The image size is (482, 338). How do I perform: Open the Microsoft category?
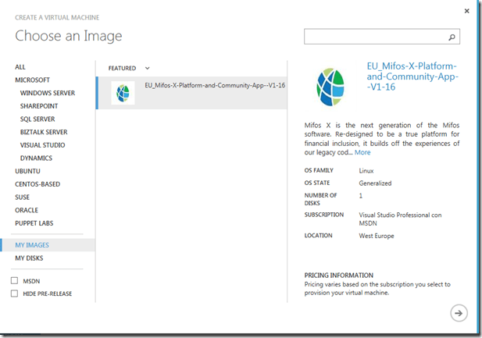(x=32, y=80)
